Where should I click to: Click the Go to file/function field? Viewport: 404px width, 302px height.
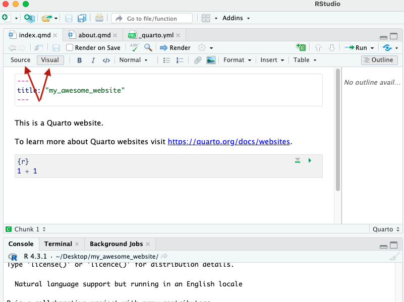point(152,18)
